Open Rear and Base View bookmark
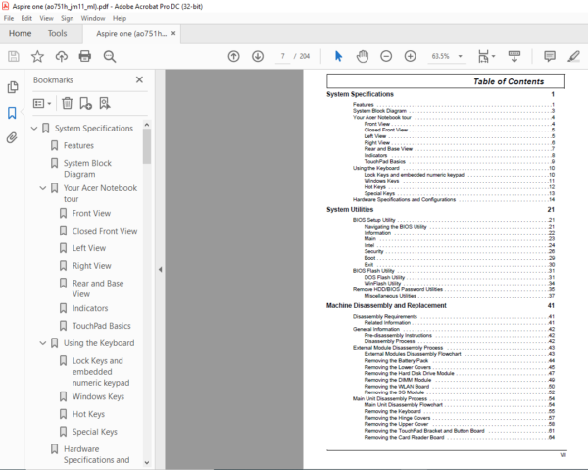 (98, 288)
